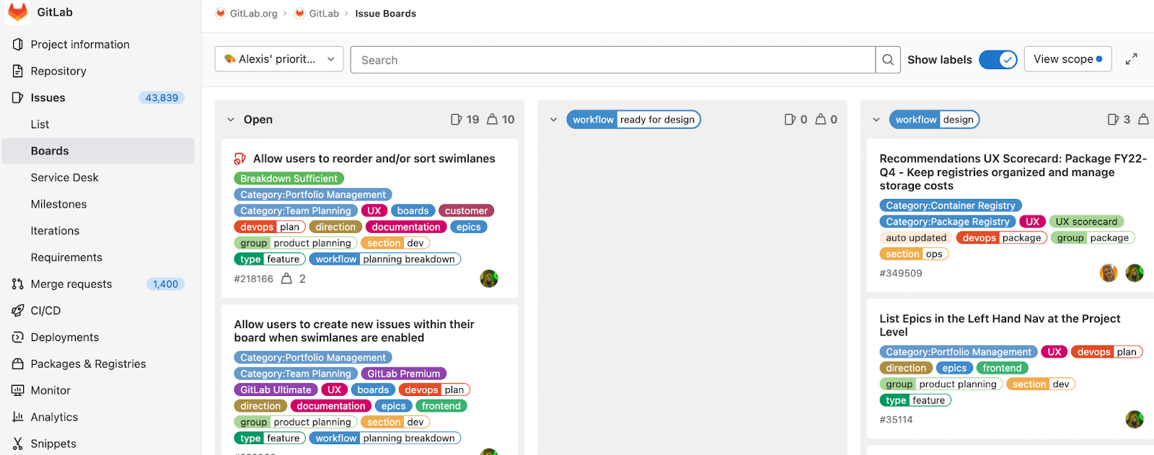Click the auto updated label
The height and width of the screenshot is (455, 1154).
point(916,237)
